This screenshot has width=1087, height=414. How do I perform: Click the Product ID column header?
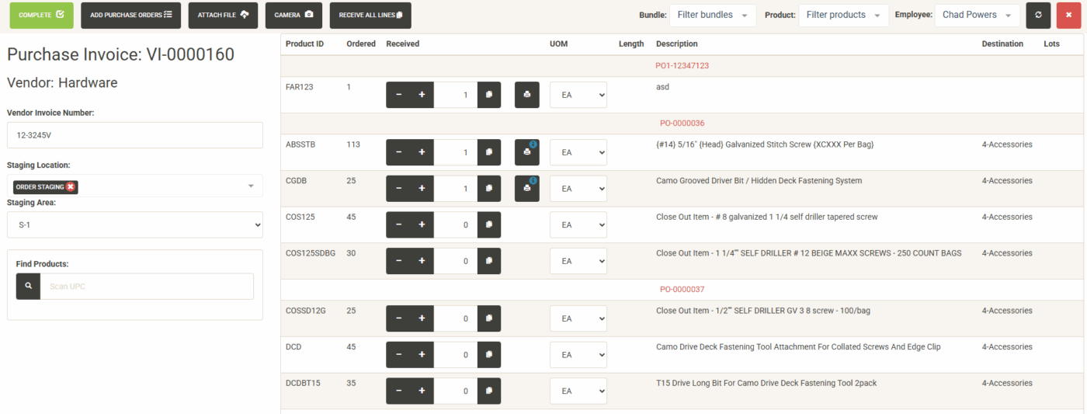coord(304,44)
